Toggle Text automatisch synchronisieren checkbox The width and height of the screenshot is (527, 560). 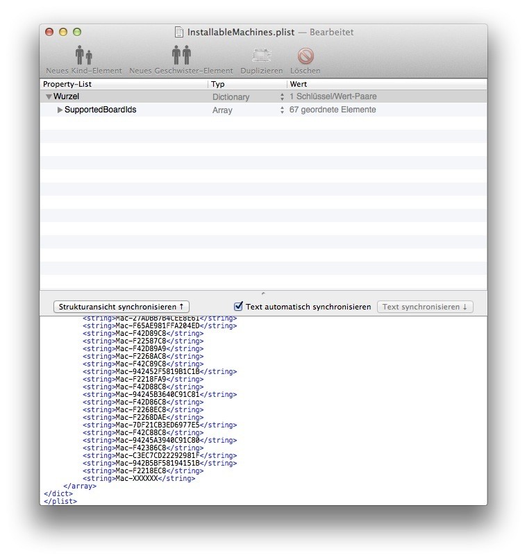(x=238, y=306)
